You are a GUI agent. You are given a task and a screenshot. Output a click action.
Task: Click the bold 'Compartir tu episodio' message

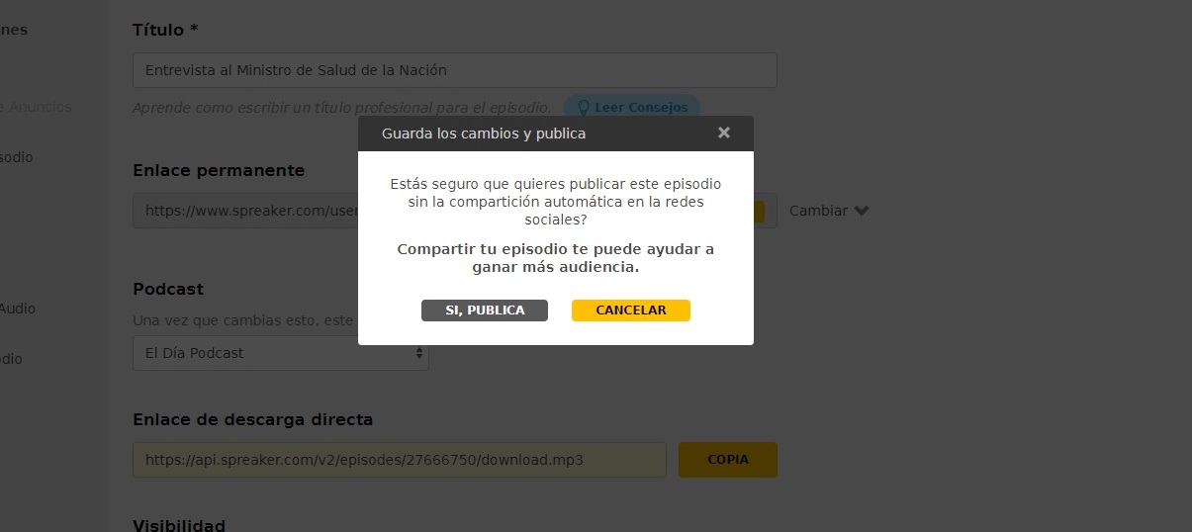tap(555, 258)
